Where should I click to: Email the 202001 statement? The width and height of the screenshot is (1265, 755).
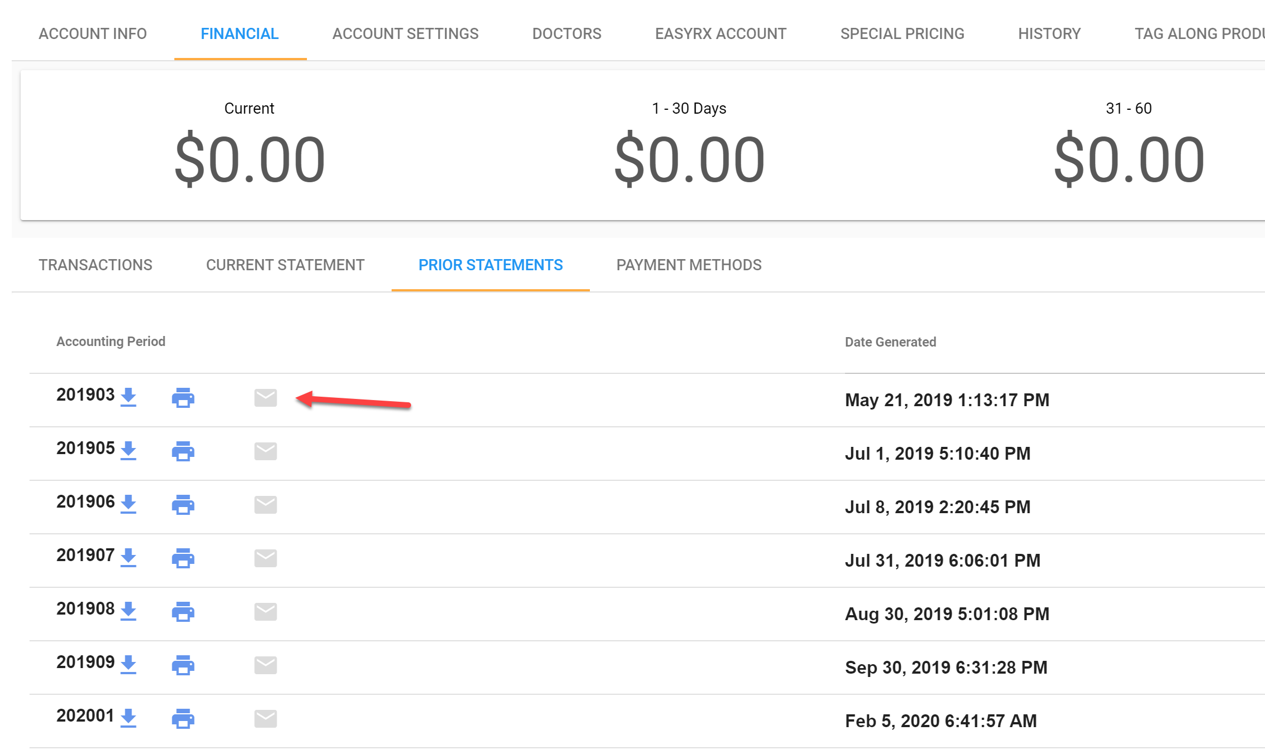pyautogui.click(x=266, y=719)
